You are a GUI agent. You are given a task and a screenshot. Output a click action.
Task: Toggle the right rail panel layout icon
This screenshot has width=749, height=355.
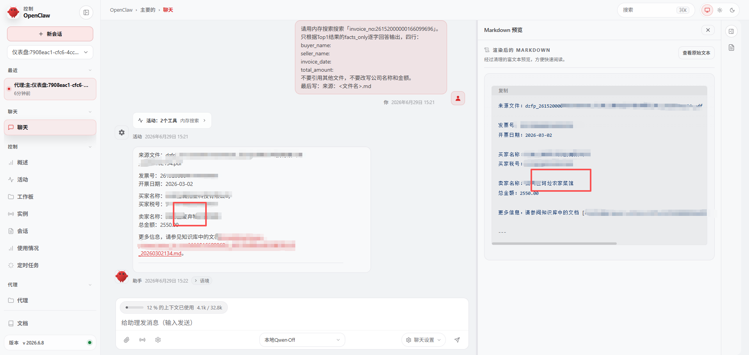coord(731,31)
